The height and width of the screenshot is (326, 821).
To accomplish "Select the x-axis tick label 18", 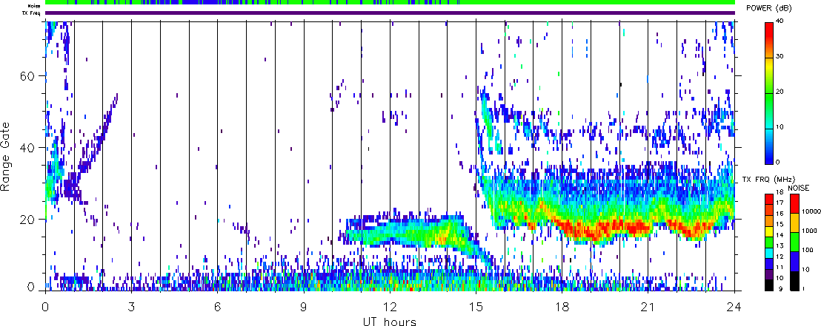I will (562, 307).
